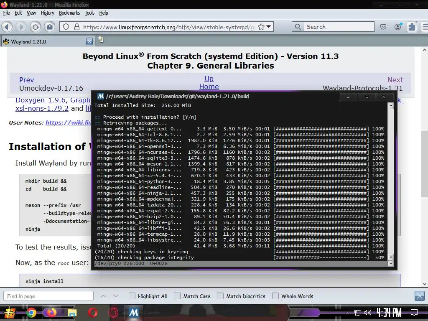Open the notification center icon
The image size is (428, 321).
pyautogui.click(x=414, y=313)
